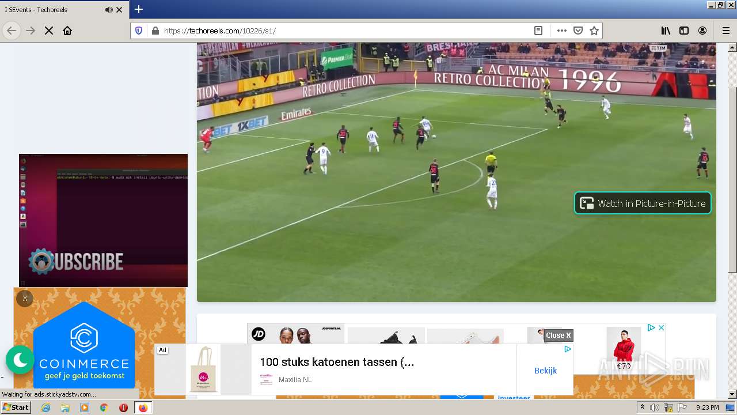Click the Ad label badge
The width and height of the screenshot is (737, 415).
tap(162, 350)
